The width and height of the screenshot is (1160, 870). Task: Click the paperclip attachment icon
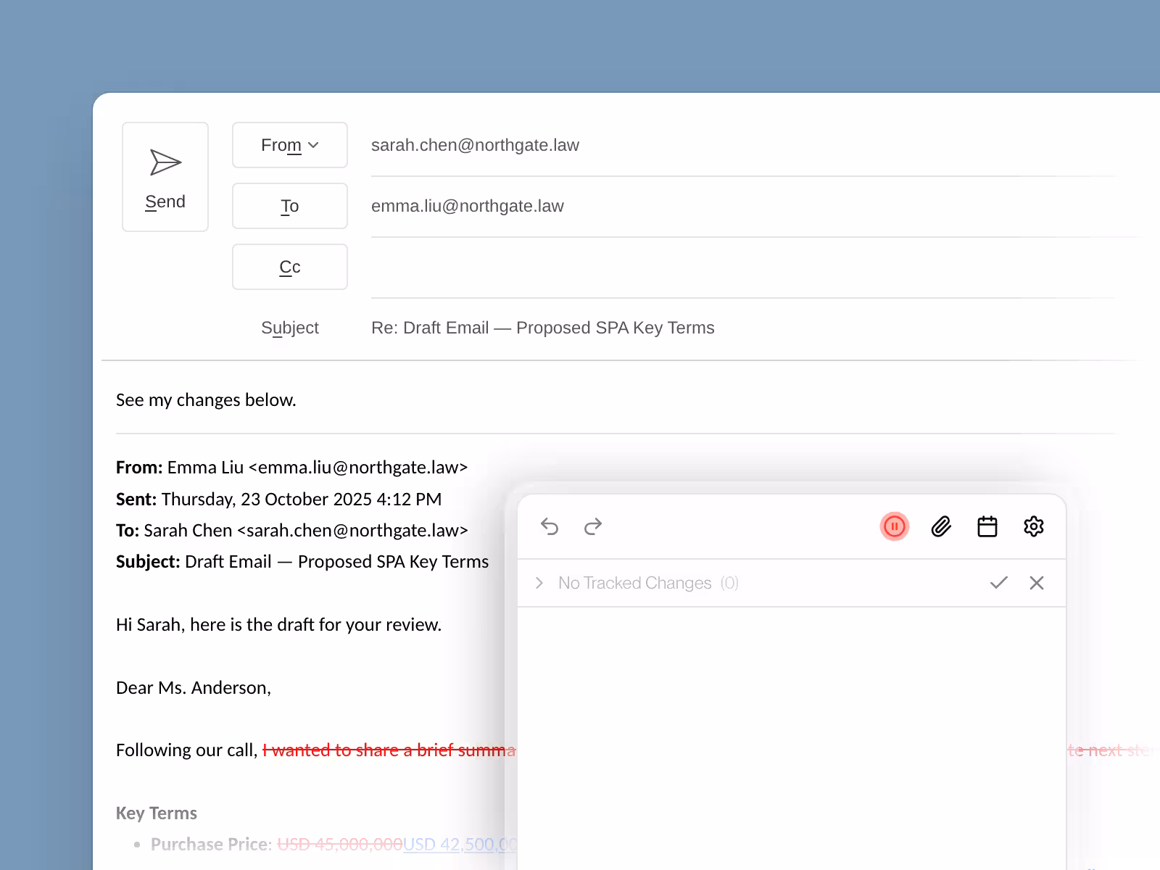pyautogui.click(x=941, y=526)
